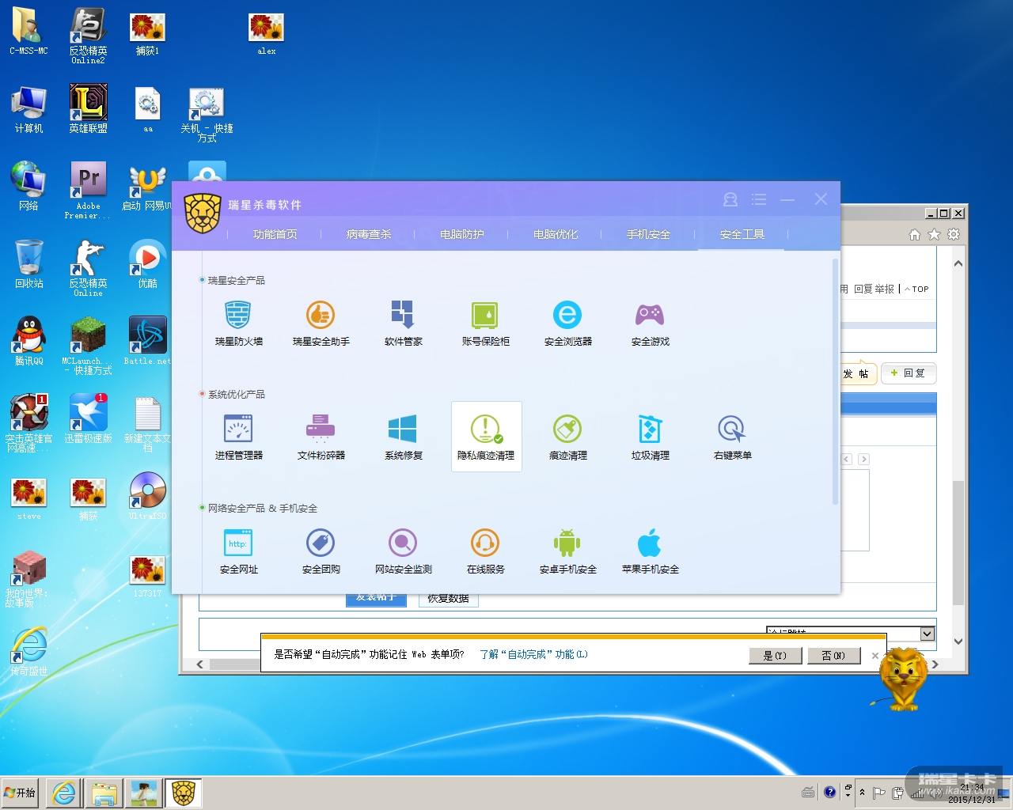Open 了解"自动完成"功能 link
Viewport: 1013px width, 810px height.
[533, 655]
